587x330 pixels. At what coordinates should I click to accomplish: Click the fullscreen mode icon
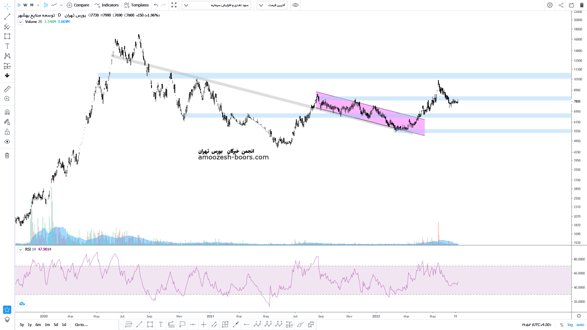tap(174, 5)
